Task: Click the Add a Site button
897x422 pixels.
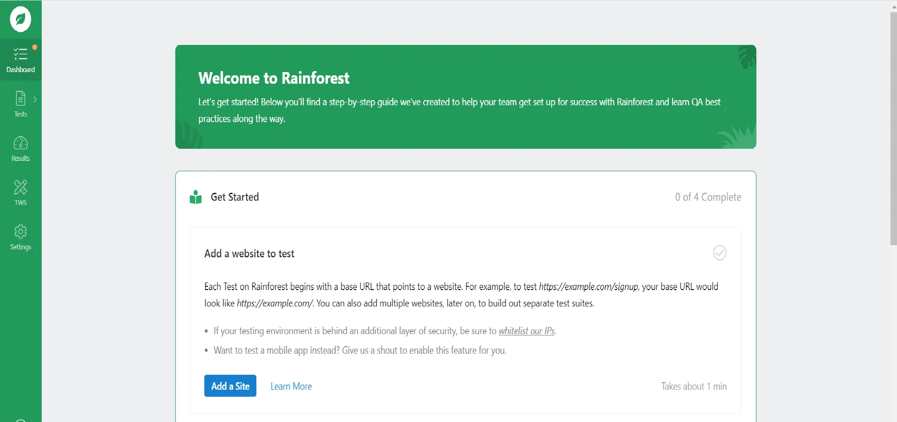Action: pos(230,386)
